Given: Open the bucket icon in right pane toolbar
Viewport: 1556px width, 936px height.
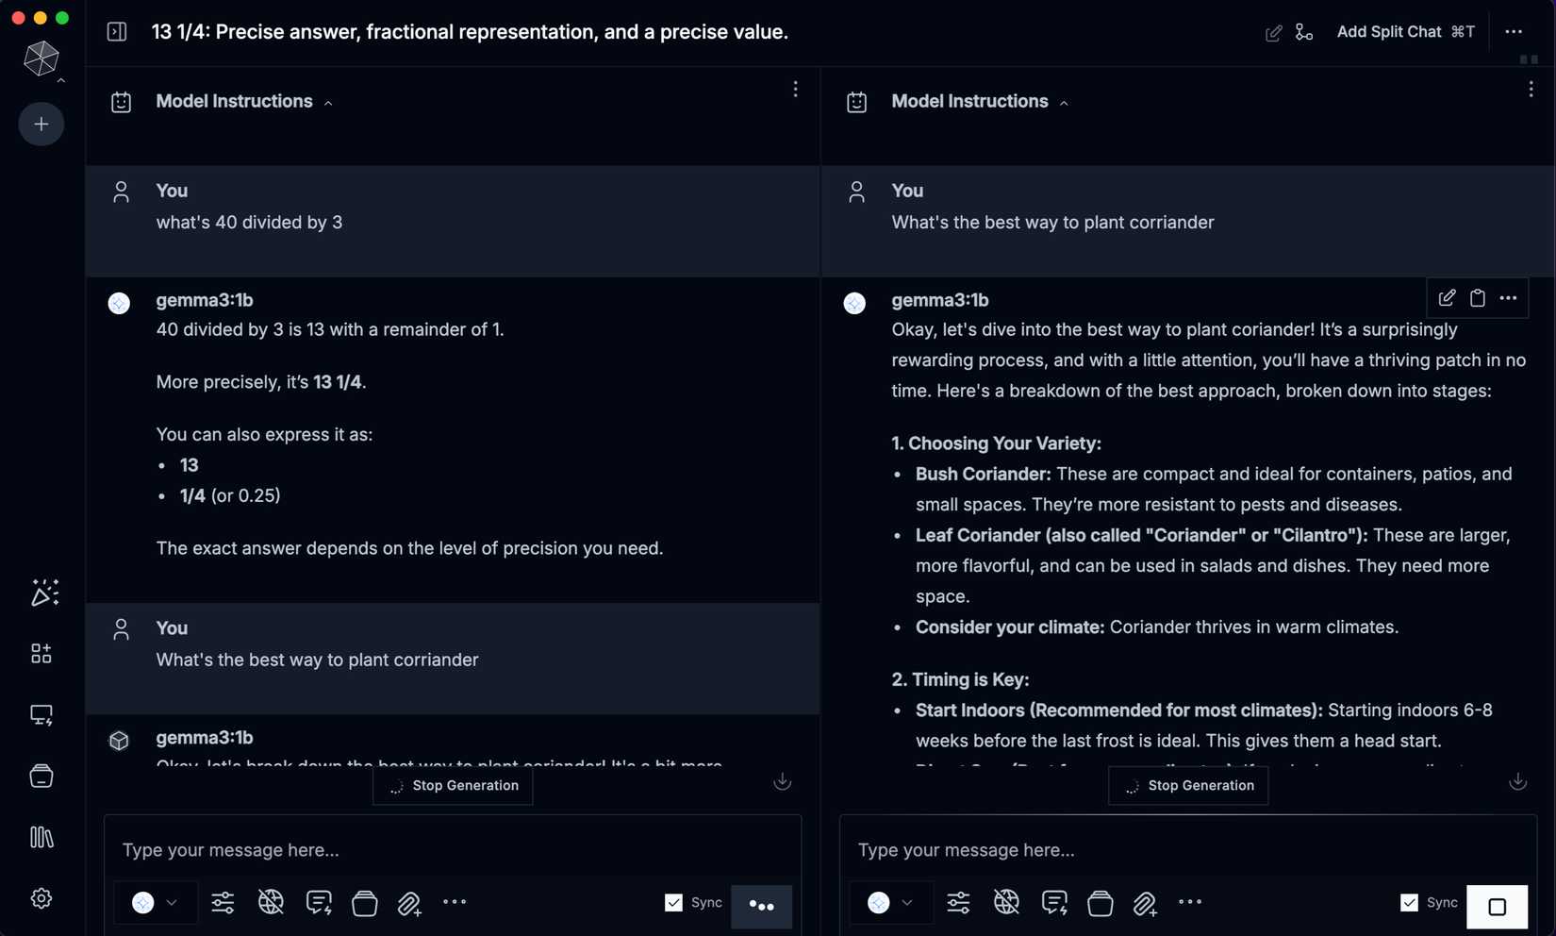Looking at the screenshot, I should pos(1100,903).
